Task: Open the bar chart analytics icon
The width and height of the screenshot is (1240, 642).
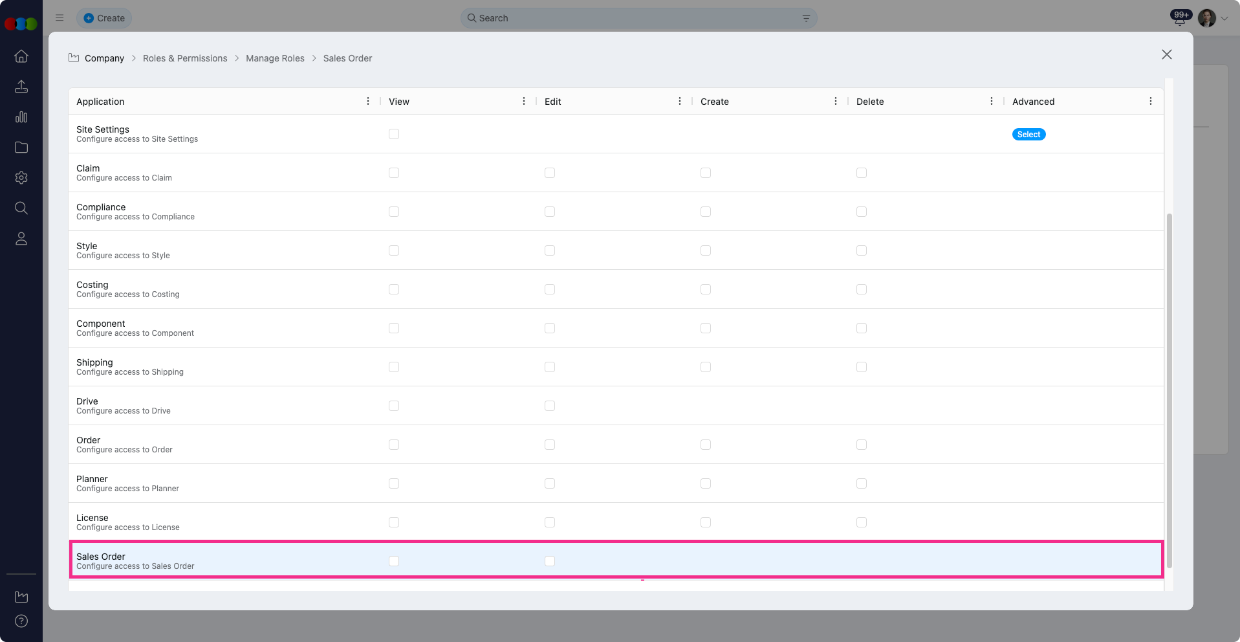Action: tap(21, 117)
